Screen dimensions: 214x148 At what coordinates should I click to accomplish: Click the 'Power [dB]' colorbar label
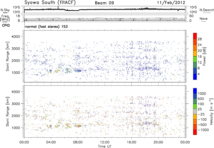click(204, 56)
